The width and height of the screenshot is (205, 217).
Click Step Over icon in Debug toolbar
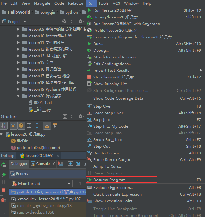(x=70, y=164)
